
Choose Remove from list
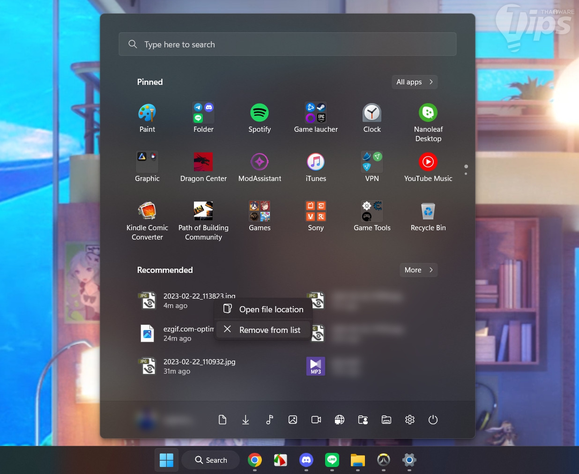(263, 330)
